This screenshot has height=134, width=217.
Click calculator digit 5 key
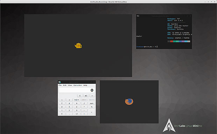click(69, 107)
